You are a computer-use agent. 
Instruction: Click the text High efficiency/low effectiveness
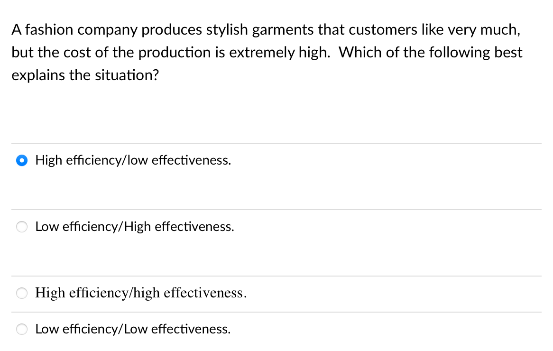[x=133, y=160]
